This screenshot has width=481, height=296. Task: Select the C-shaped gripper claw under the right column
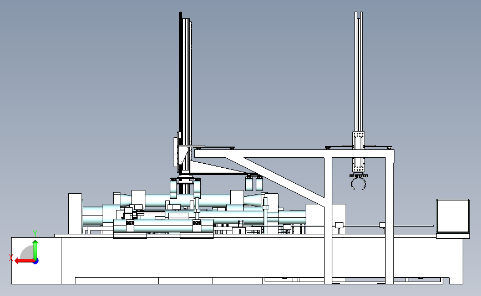click(358, 184)
